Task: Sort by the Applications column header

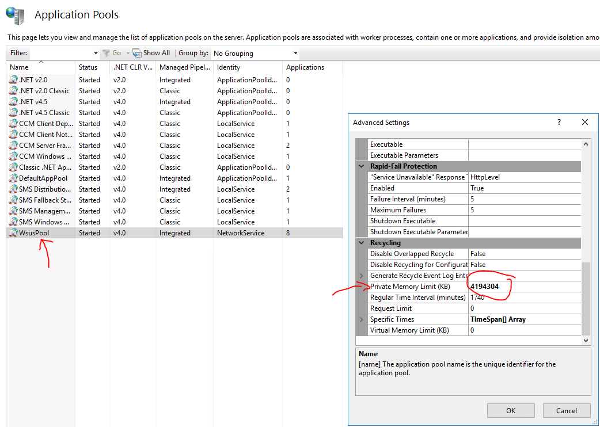Action: point(305,67)
